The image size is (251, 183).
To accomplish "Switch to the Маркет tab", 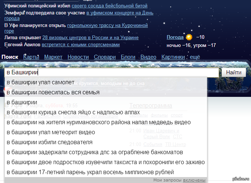I will pos(53,57).
